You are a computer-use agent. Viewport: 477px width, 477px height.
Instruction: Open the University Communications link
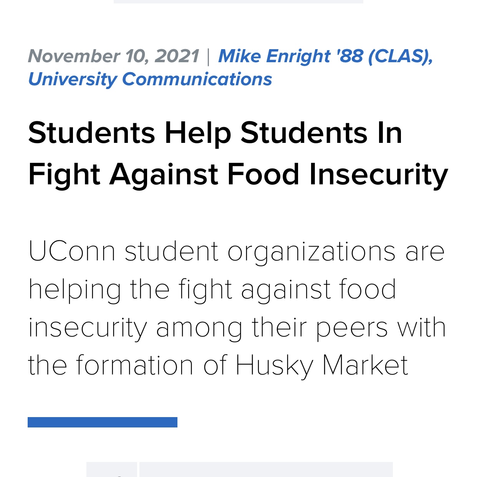[150, 79]
